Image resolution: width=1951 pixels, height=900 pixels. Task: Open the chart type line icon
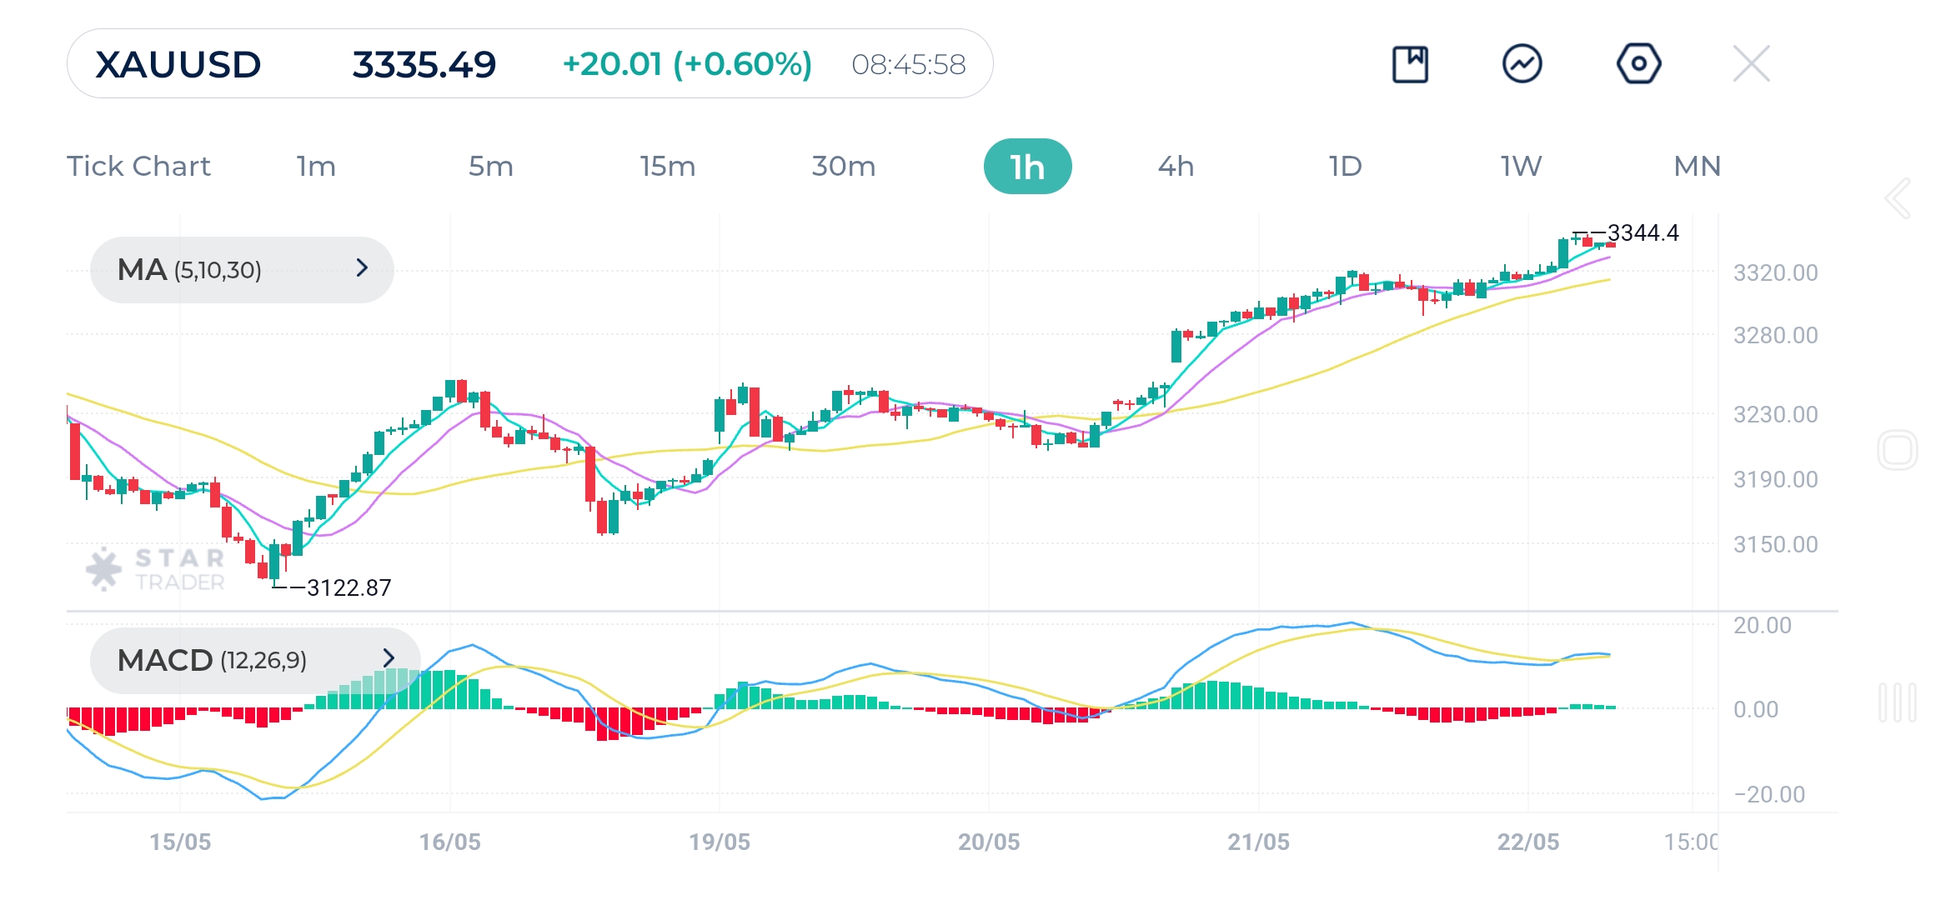click(1522, 64)
